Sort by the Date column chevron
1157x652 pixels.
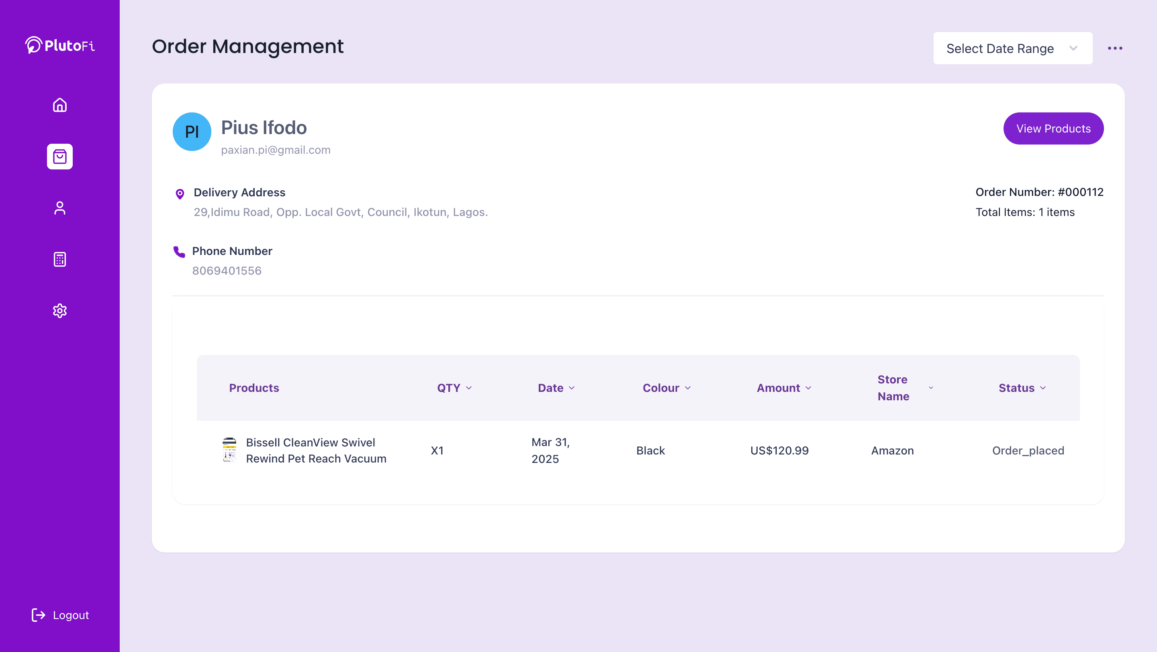click(x=572, y=388)
